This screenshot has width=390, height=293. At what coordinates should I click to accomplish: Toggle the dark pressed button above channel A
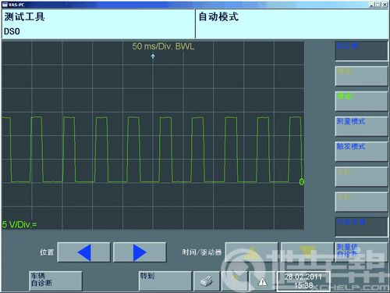pyautogui.click(x=361, y=51)
